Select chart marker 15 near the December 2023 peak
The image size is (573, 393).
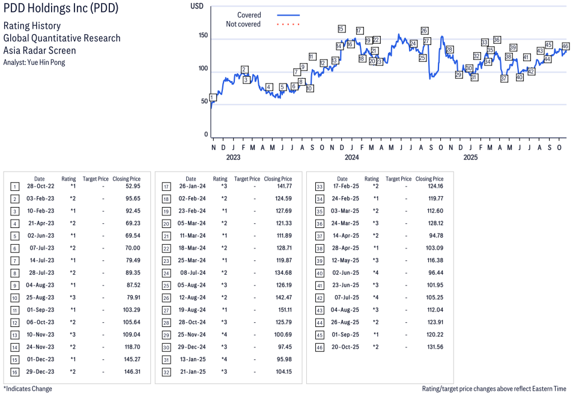[x=341, y=29]
